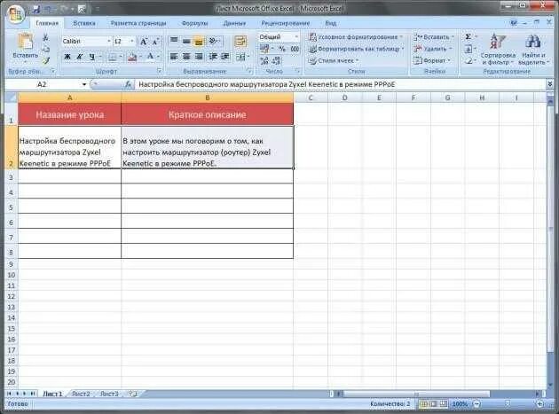Switch to Page Layout view icon
559x414 pixels.
pyautogui.click(x=434, y=404)
